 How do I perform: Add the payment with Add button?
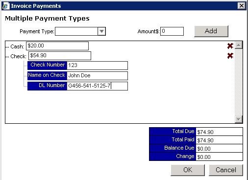[x=211, y=31]
